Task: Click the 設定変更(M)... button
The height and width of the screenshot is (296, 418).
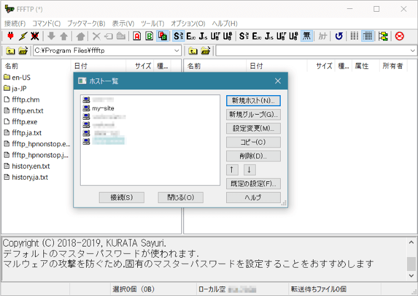Action: click(x=253, y=129)
